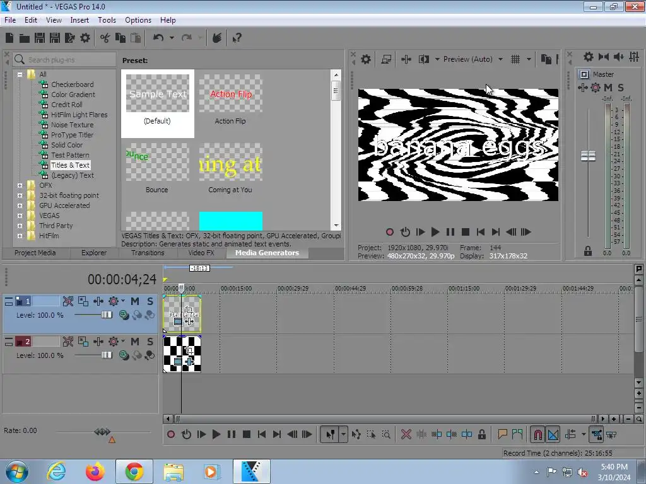Click the timeline Stop button

click(x=247, y=434)
